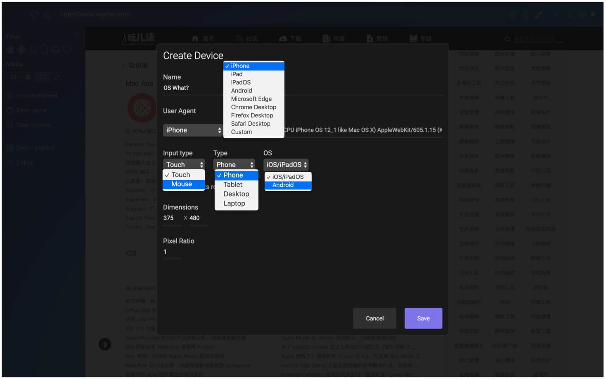Image resolution: width=606 pixels, height=379 pixels.
Task: Click Inspect element in sidebar
Action: click(x=32, y=96)
